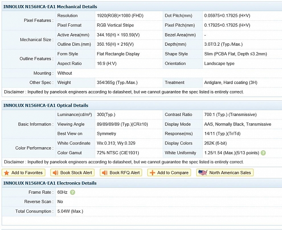Viewport: 282px width, 230px height.
Task: Select Best View on value Symmetry
Action: (106, 134)
